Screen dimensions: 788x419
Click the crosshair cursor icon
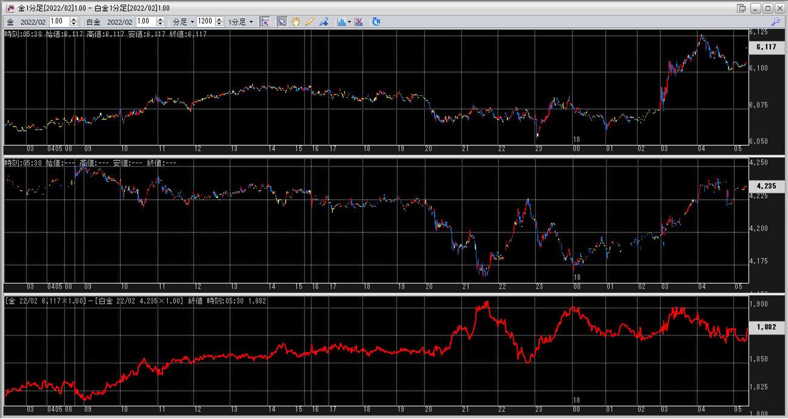tap(264, 22)
